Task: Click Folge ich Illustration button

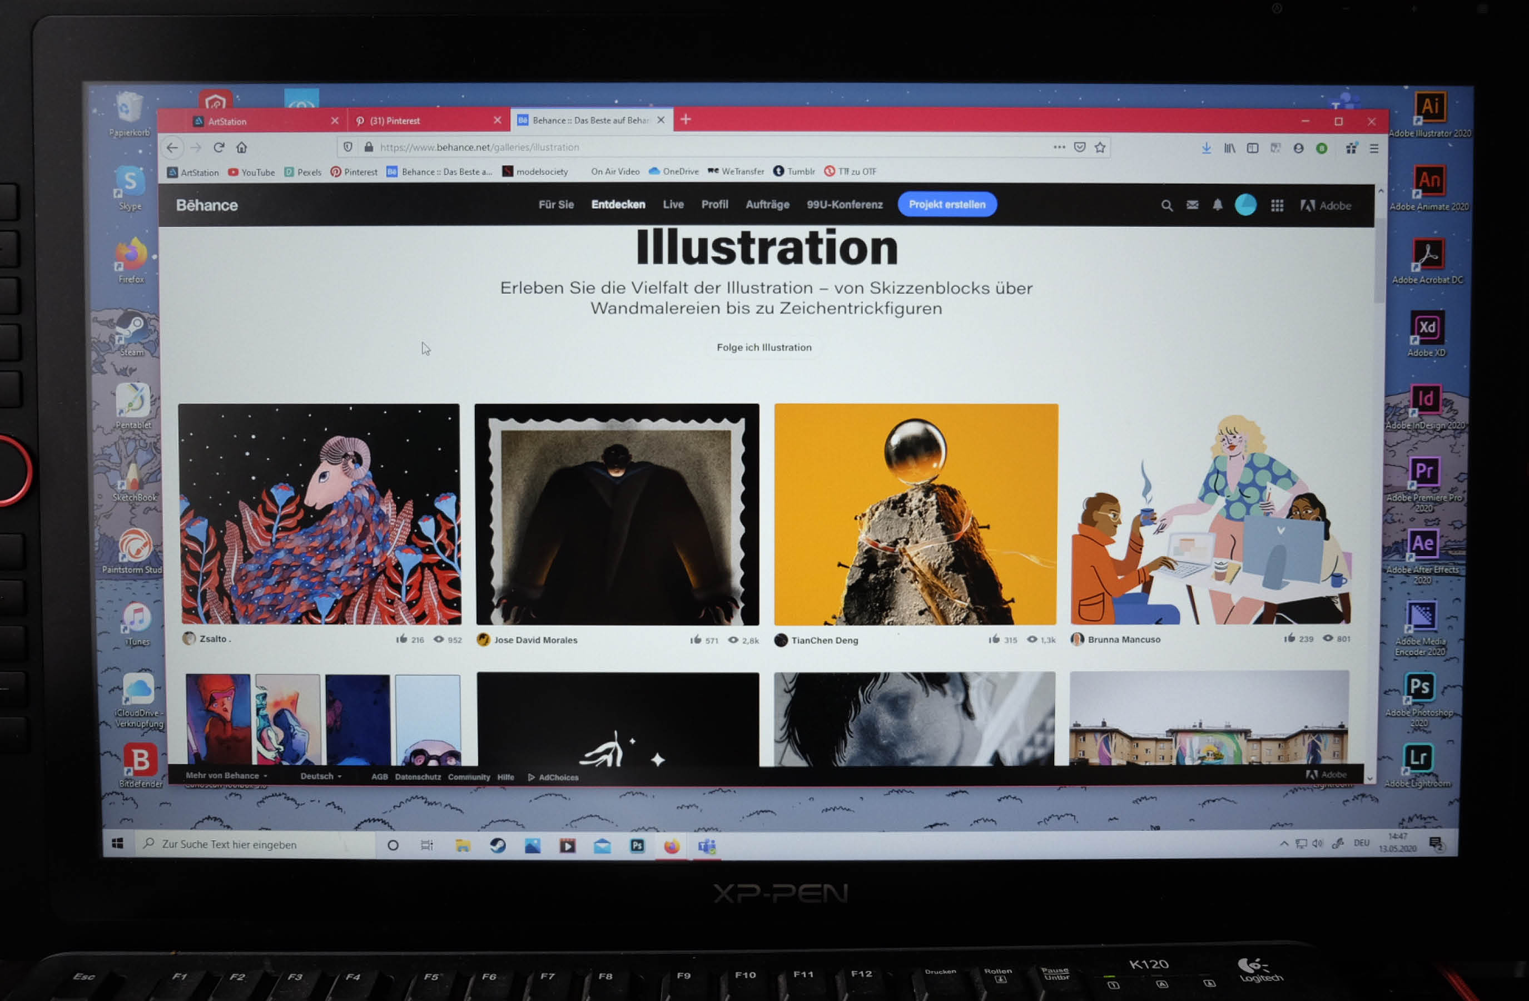Action: point(764,348)
